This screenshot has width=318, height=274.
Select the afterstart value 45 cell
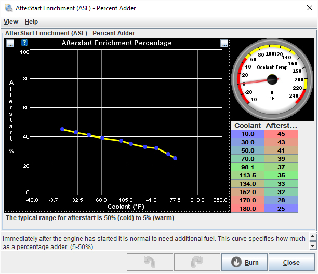point(281,134)
